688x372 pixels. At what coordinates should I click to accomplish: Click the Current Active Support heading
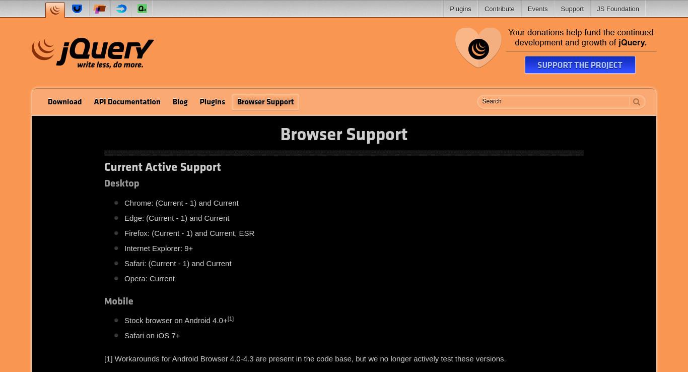click(x=163, y=167)
